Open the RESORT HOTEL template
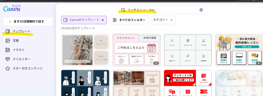Screen dimensions: 263x96 137,83
